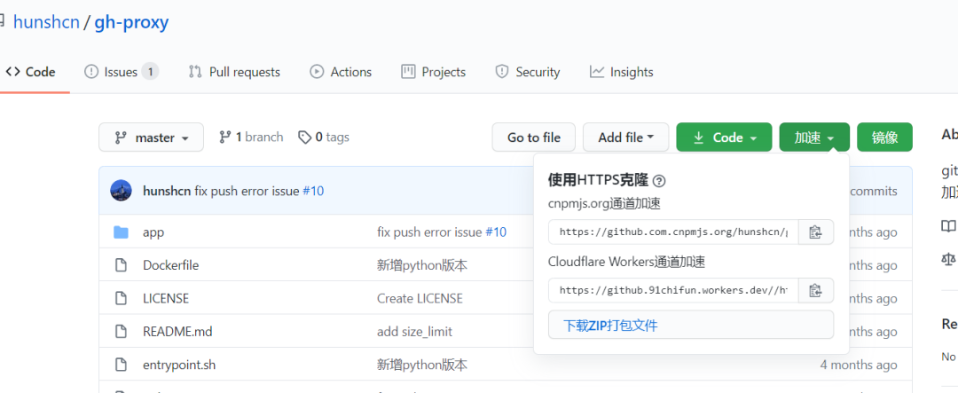Go to the Actions tab
Image resolution: width=958 pixels, height=393 pixels.
click(x=341, y=72)
